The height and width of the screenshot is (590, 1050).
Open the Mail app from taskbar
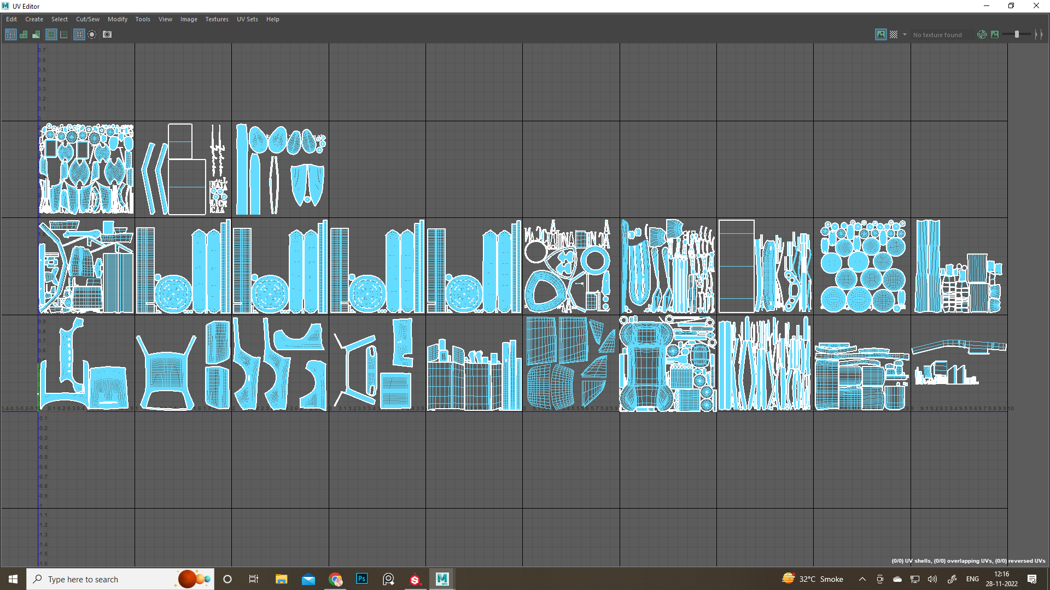coord(308,579)
